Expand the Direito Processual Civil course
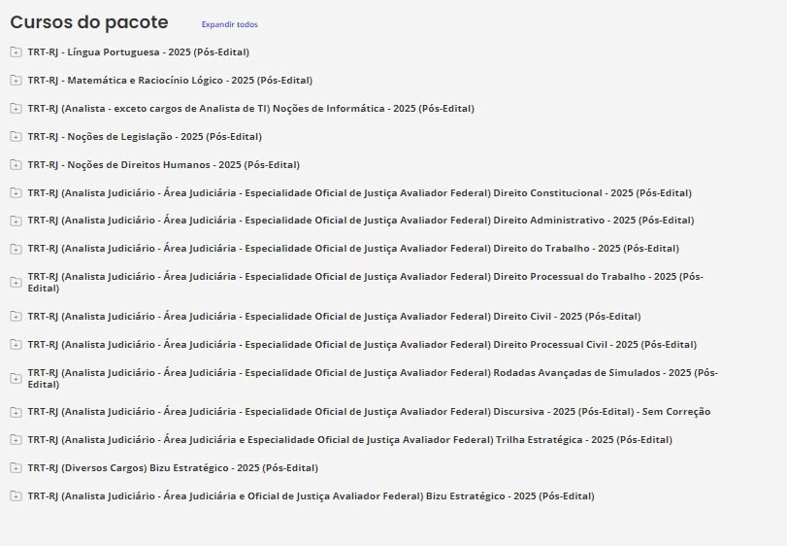 [16, 344]
